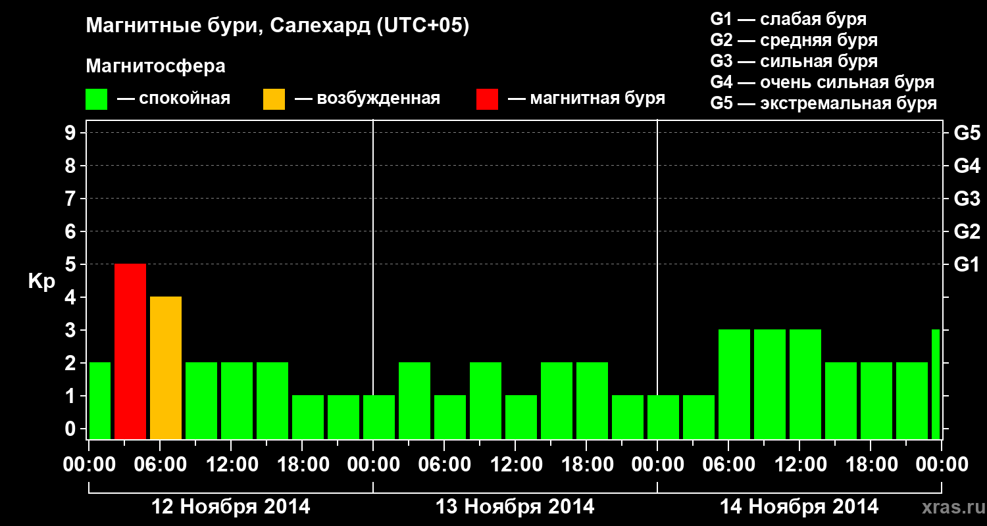Select the «G5 — экстремальная буря» line

click(823, 103)
